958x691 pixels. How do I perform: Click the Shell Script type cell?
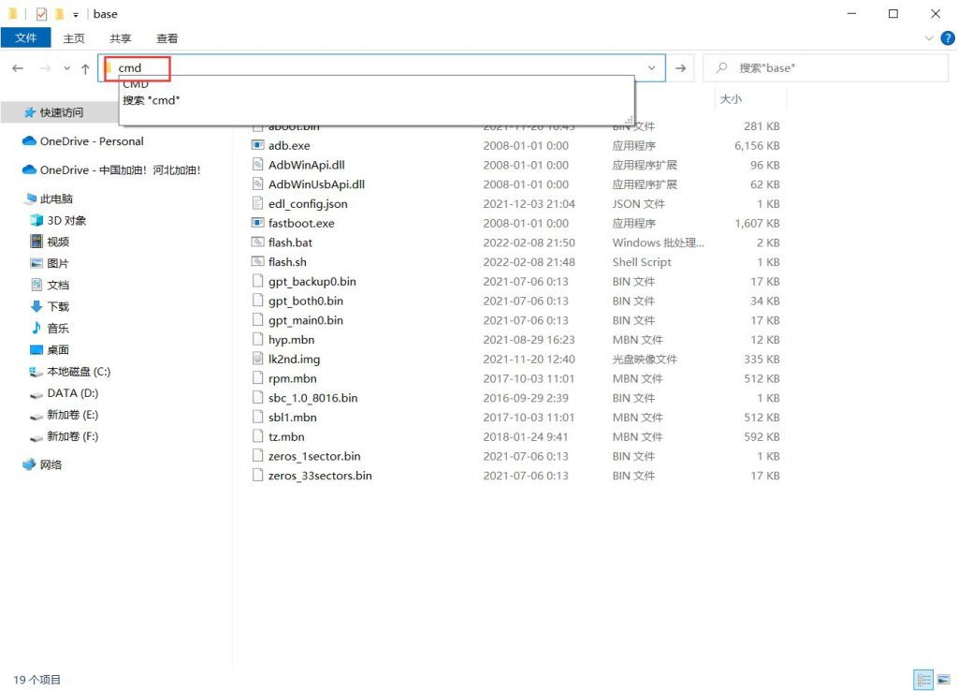click(x=642, y=262)
